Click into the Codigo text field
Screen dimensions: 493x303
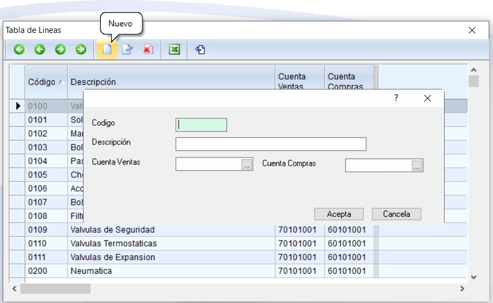click(201, 125)
